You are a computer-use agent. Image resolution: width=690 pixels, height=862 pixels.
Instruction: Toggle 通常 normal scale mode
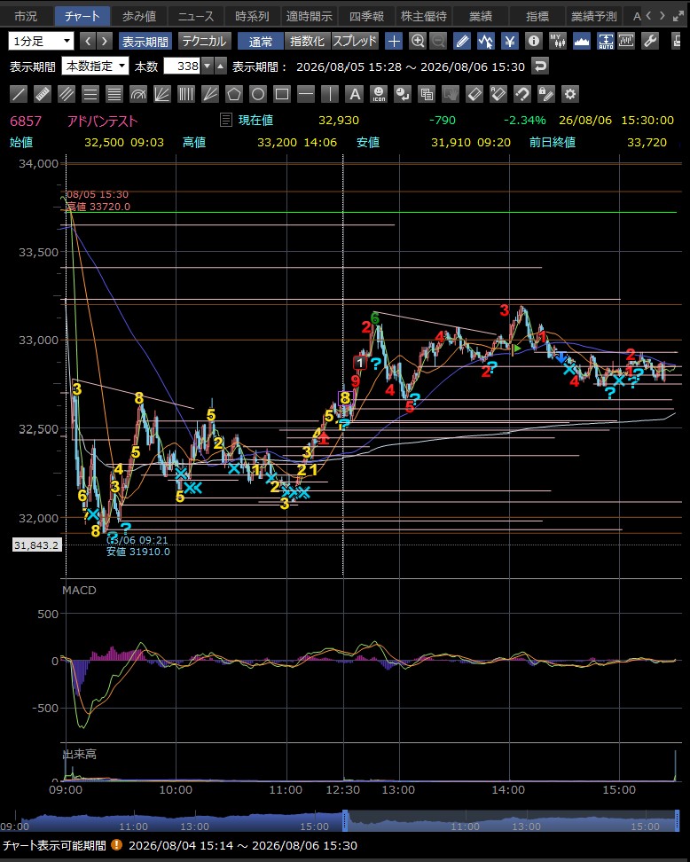261,41
